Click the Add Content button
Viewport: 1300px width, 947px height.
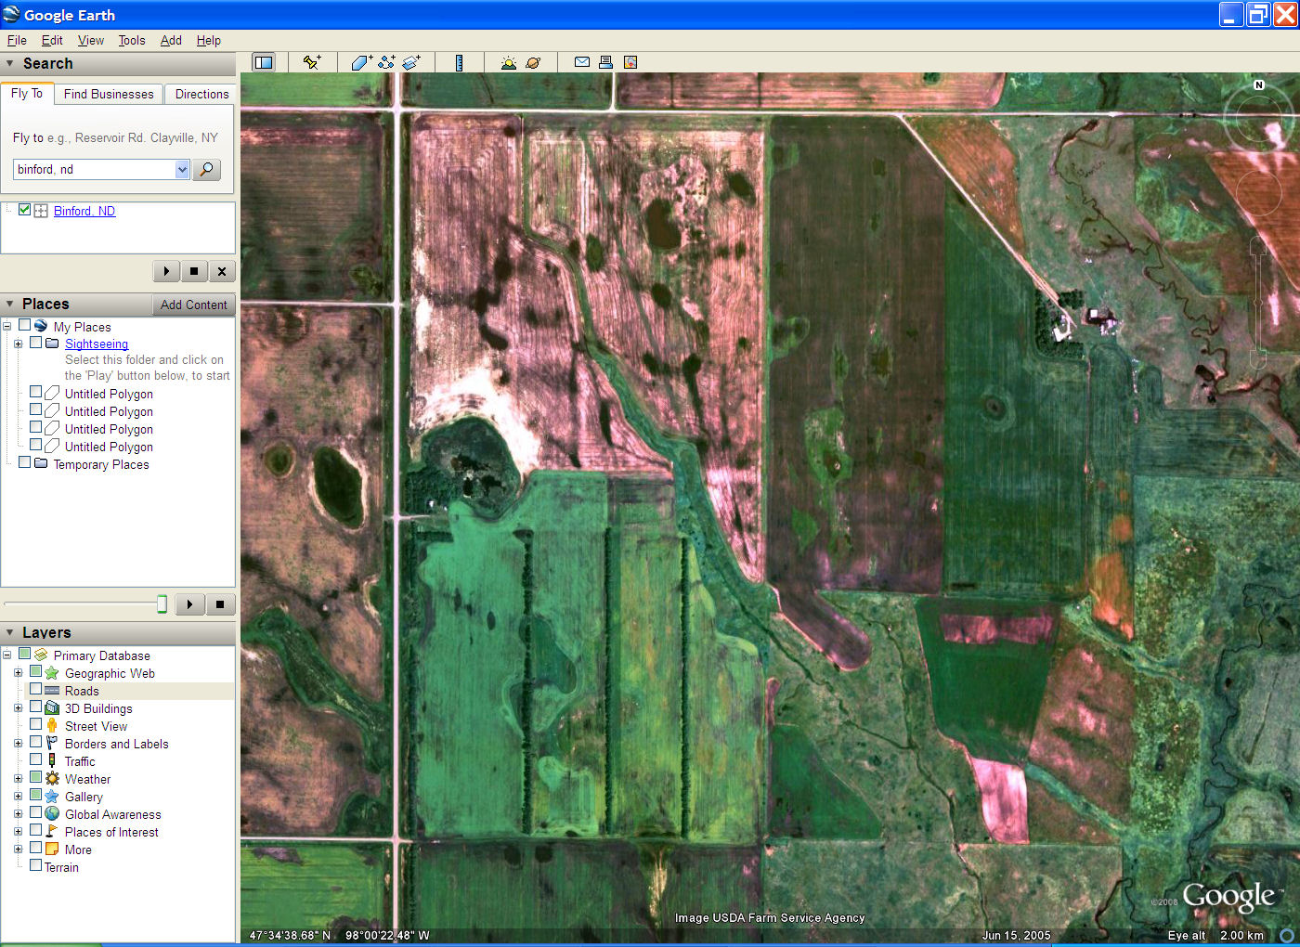(193, 305)
